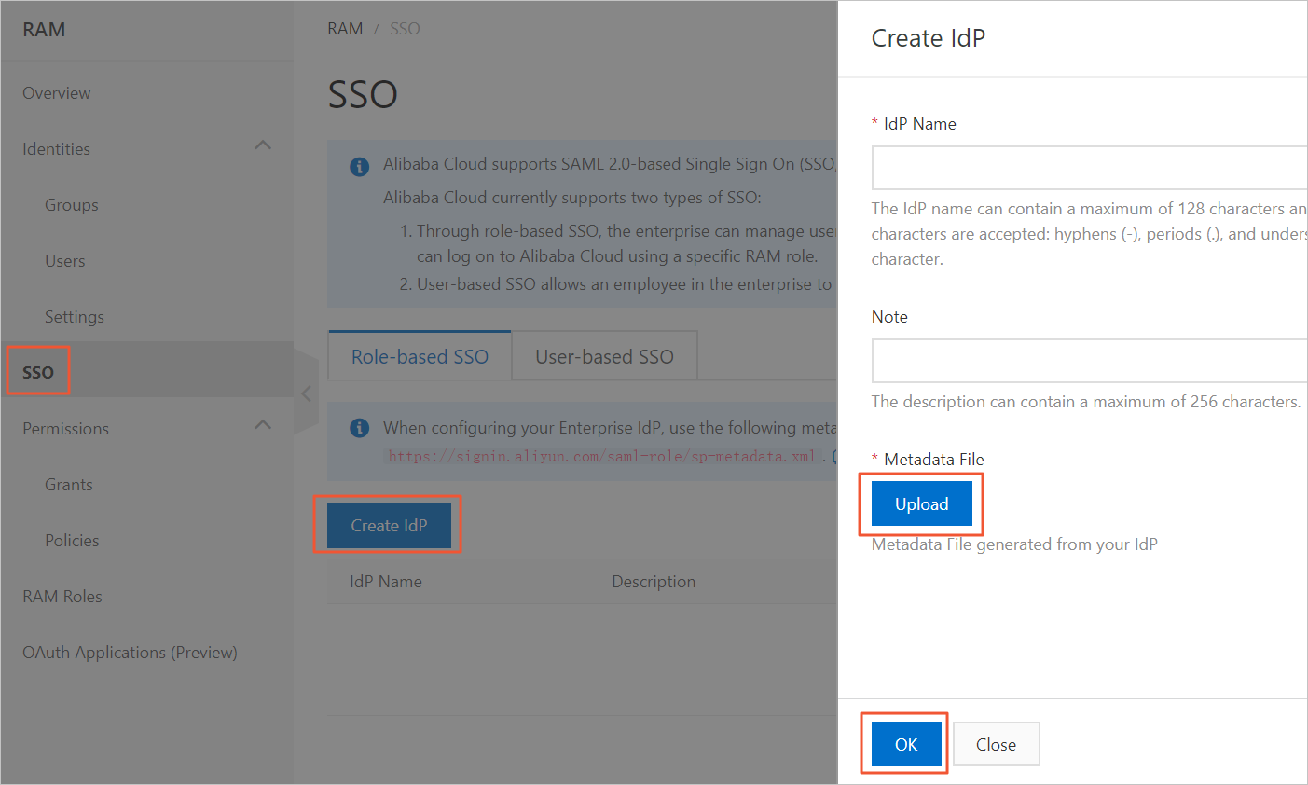1308x785 pixels.
Task: Click the IdP Name table column header
Action: point(386,582)
